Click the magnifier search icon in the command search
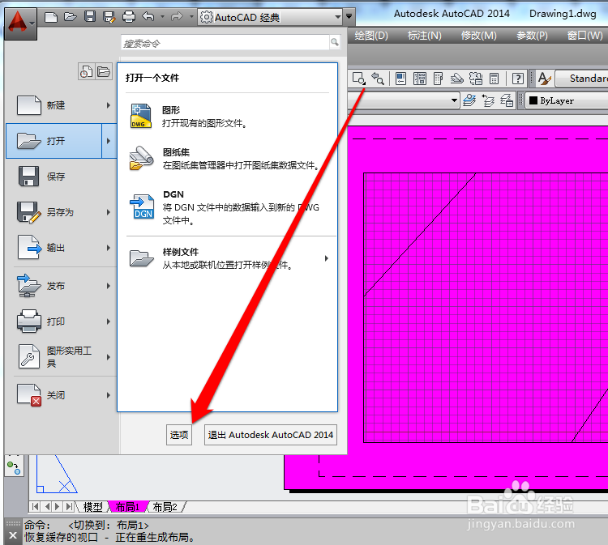Image resolution: width=608 pixels, height=545 pixels. pyautogui.click(x=335, y=42)
